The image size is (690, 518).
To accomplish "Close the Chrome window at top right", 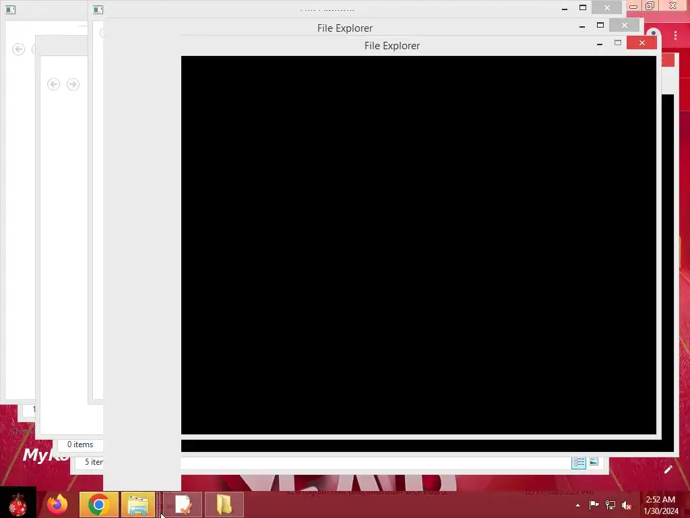I will click(x=673, y=5).
